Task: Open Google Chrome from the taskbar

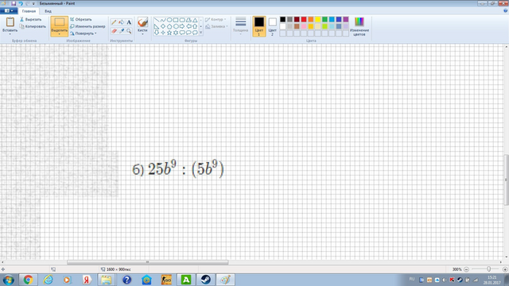Action: [28, 280]
